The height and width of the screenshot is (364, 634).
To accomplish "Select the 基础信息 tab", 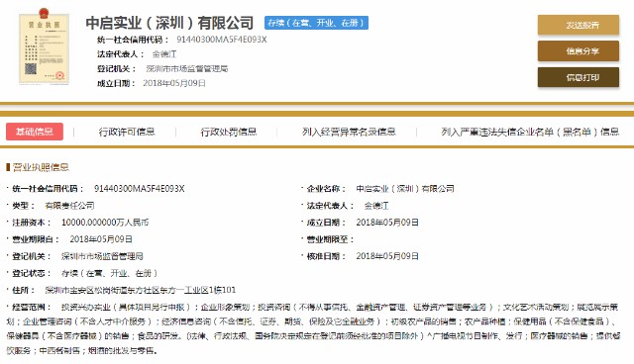I will tap(35, 132).
